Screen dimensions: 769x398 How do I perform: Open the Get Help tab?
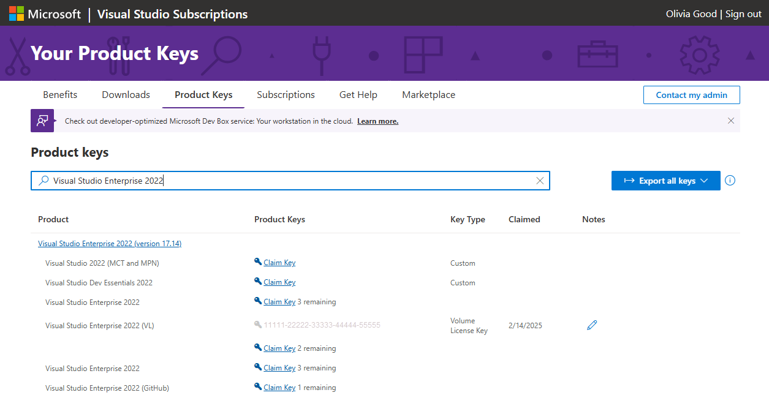pyautogui.click(x=358, y=95)
